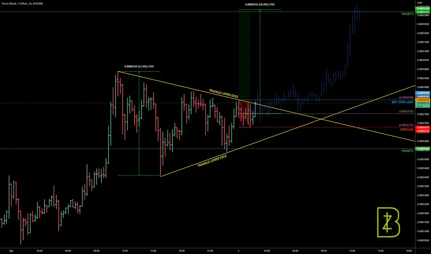Click the 0.00022000 price axis label
Screen dimensions: 431x254
pyautogui.click(x=423, y=213)
